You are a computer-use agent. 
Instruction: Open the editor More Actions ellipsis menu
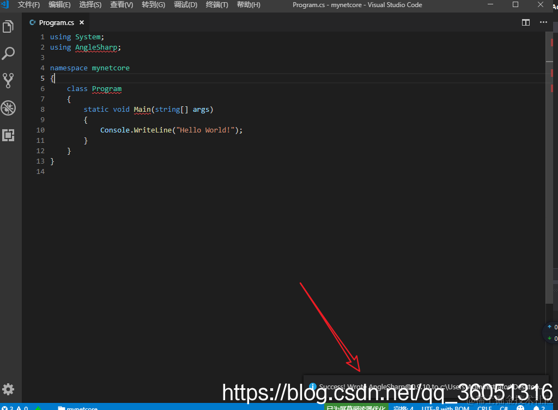pos(543,22)
